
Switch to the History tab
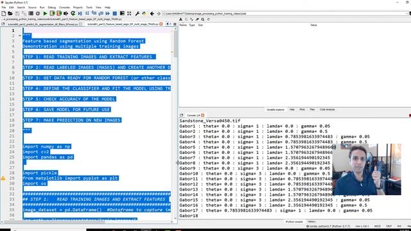coord(311,222)
